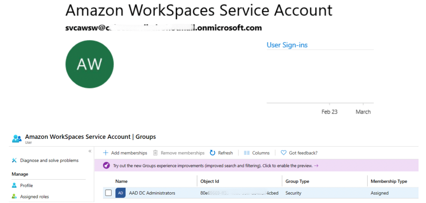Sort by Membership Type column header
This screenshot has width=426, height=203.
tap(389, 181)
